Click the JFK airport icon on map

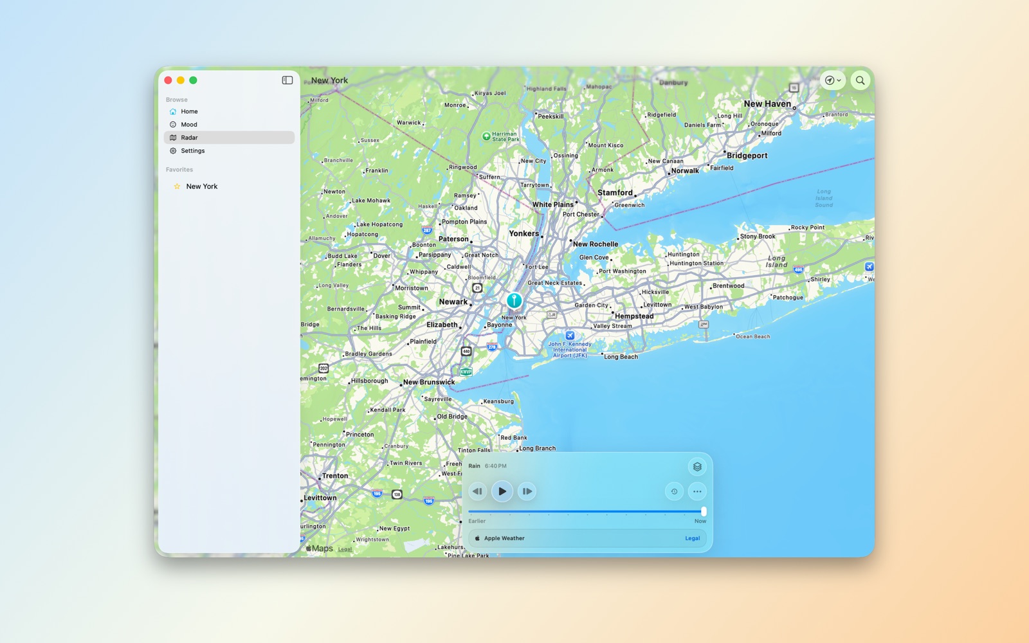570,336
